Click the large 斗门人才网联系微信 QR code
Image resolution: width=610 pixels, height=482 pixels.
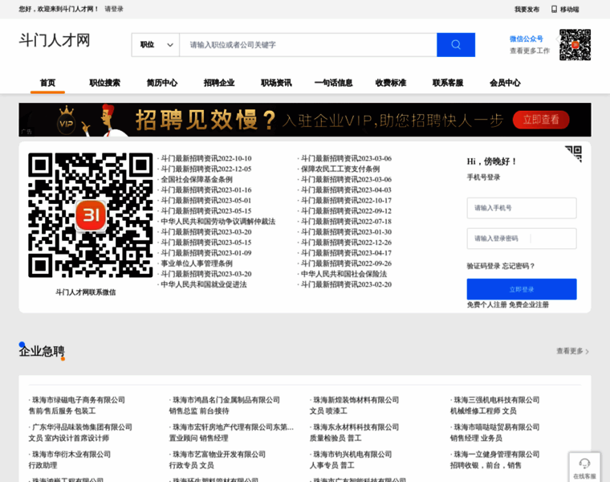point(90,215)
